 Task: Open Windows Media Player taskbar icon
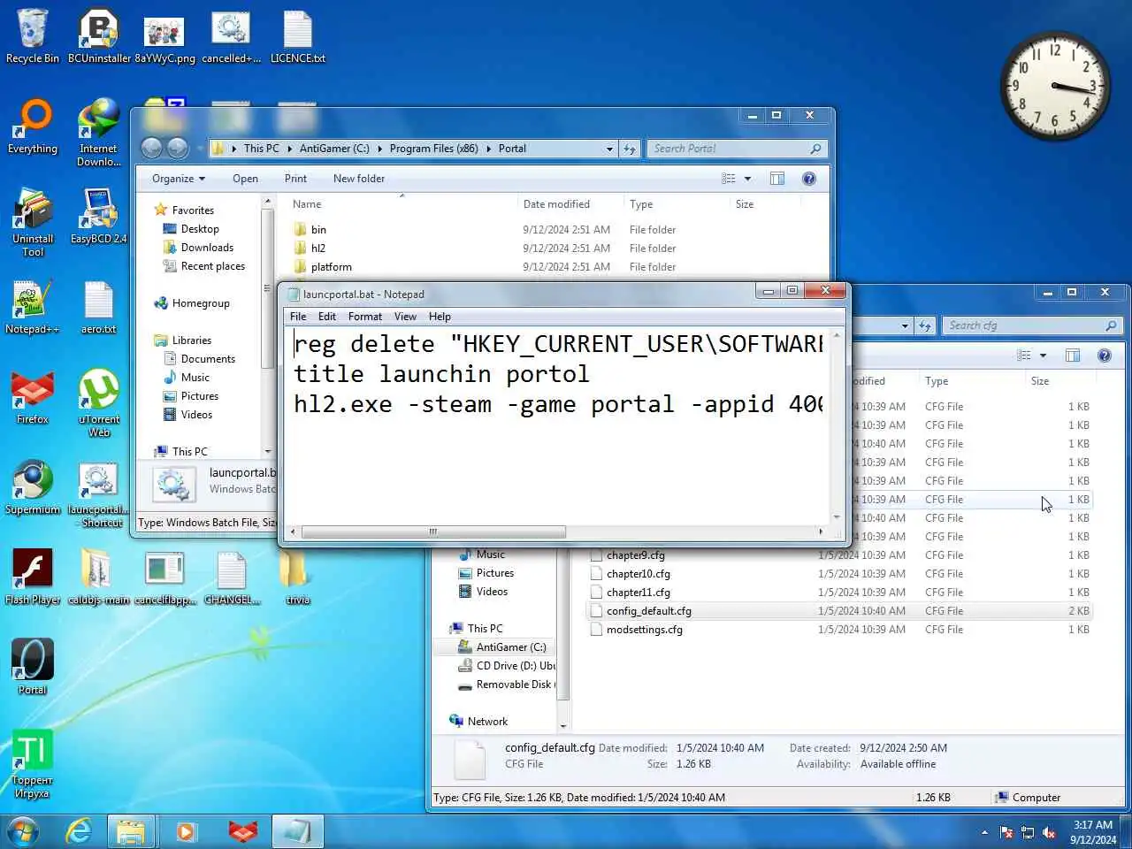186,831
